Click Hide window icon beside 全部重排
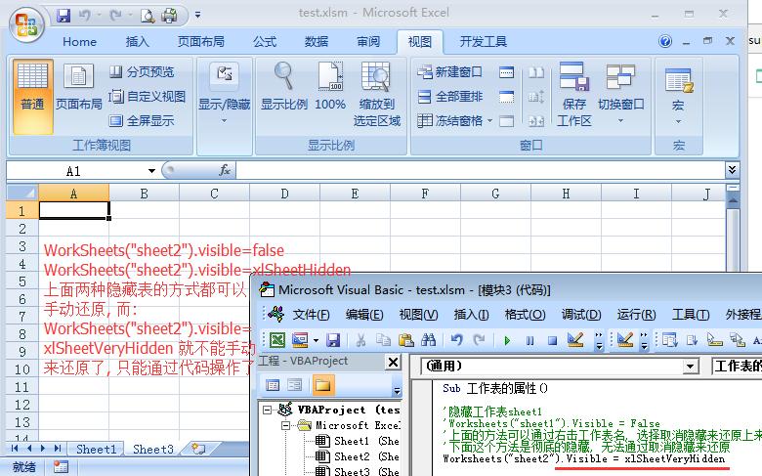The width and height of the screenshot is (762, 476). 506,97
